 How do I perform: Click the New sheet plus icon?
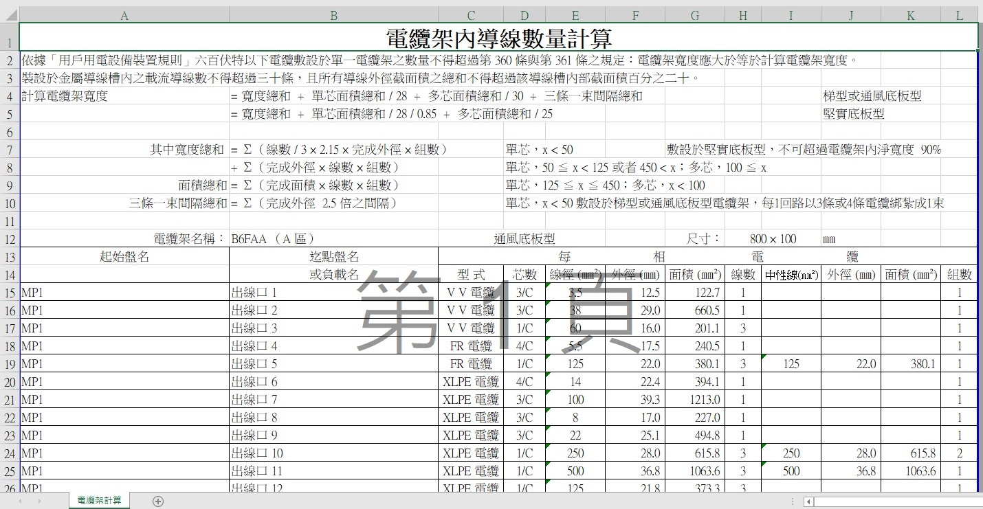click(158, 501)
